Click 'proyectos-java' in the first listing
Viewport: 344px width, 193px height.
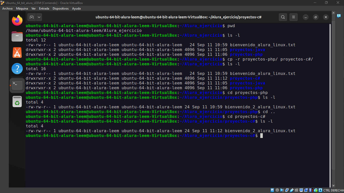247,50
